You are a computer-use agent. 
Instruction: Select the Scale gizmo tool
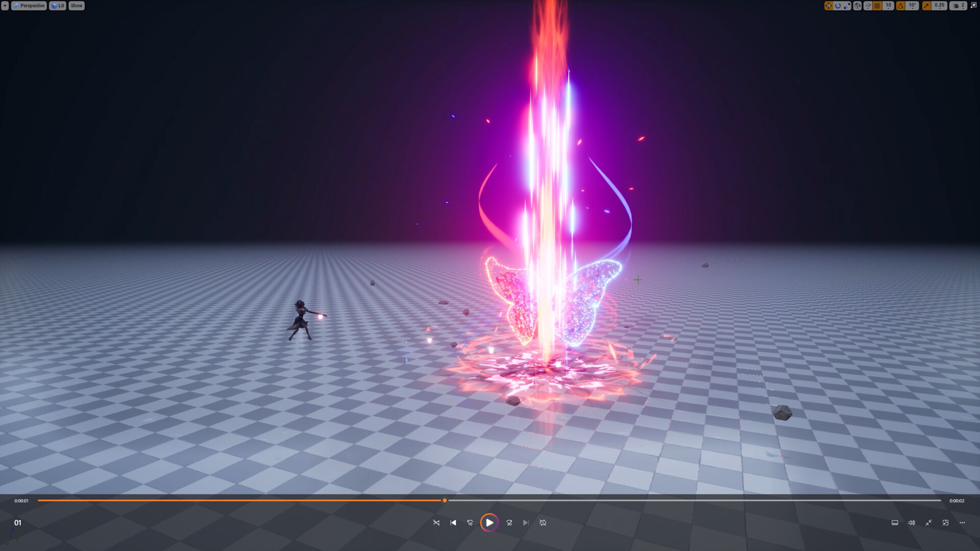click(847, 6)
